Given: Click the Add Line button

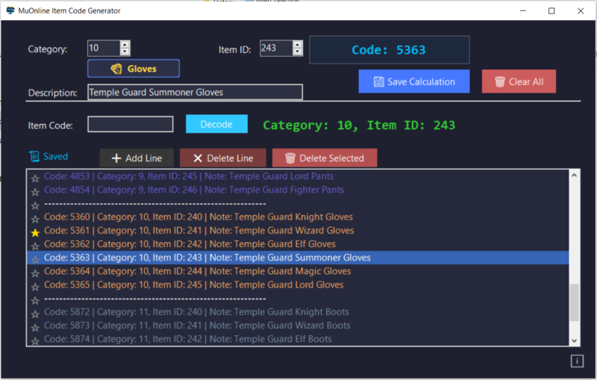Looking at the screenshot, I should tap(137, 158).
